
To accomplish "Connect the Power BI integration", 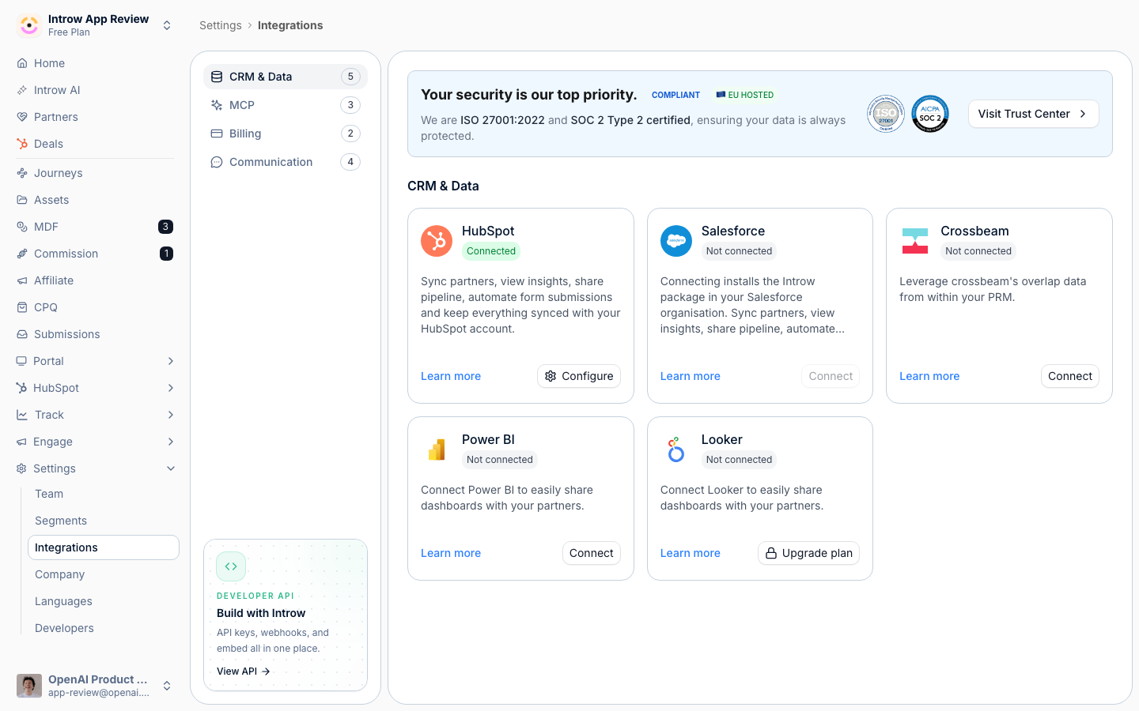I will [x=591, y=553].
